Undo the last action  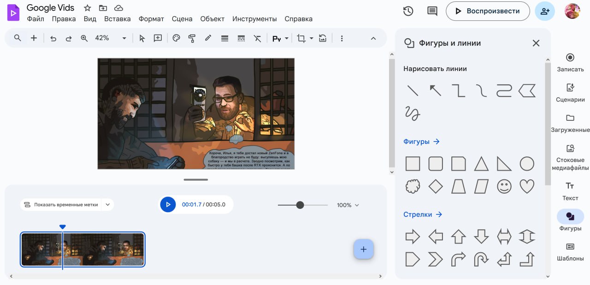coord(53,38)
